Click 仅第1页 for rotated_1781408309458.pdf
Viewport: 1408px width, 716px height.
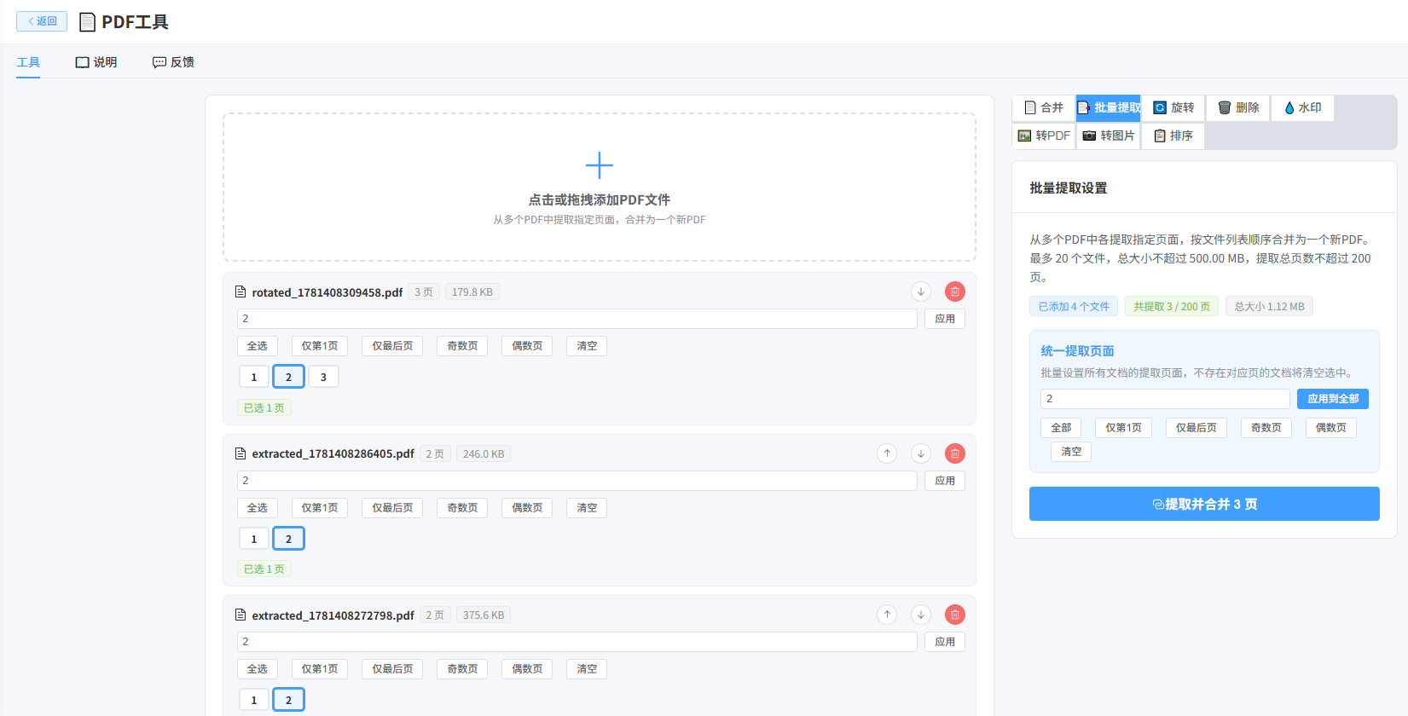320,346
